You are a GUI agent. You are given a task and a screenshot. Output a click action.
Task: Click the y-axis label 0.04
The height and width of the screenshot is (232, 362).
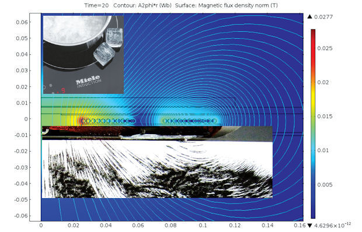coord(22,54)
